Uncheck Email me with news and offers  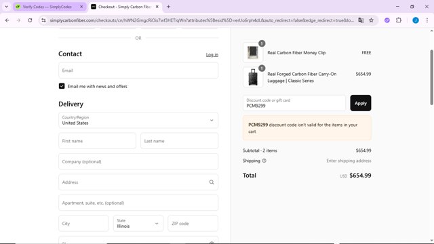coord(62,86)
